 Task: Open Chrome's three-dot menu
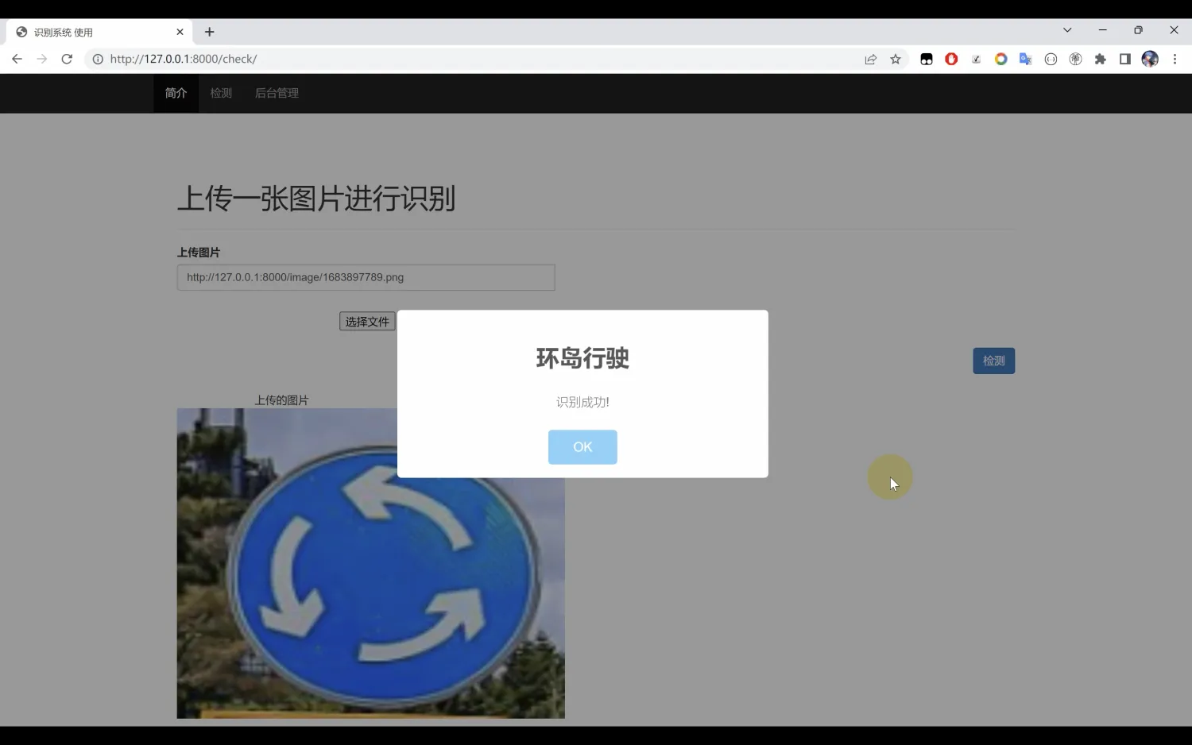(x=1176, y=59)
